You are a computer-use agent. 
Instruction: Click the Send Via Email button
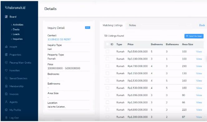194,36
